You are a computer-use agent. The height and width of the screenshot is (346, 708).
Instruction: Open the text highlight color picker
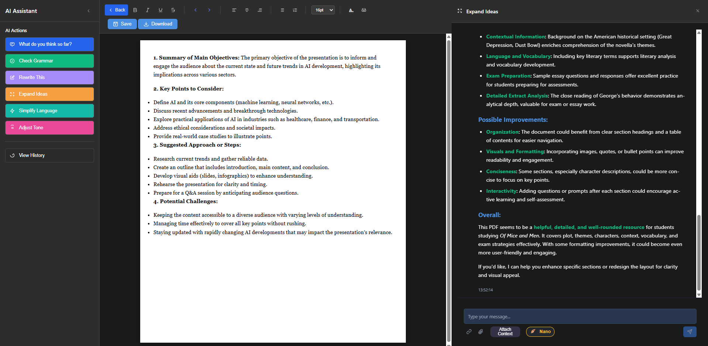[x=351, y=10]
